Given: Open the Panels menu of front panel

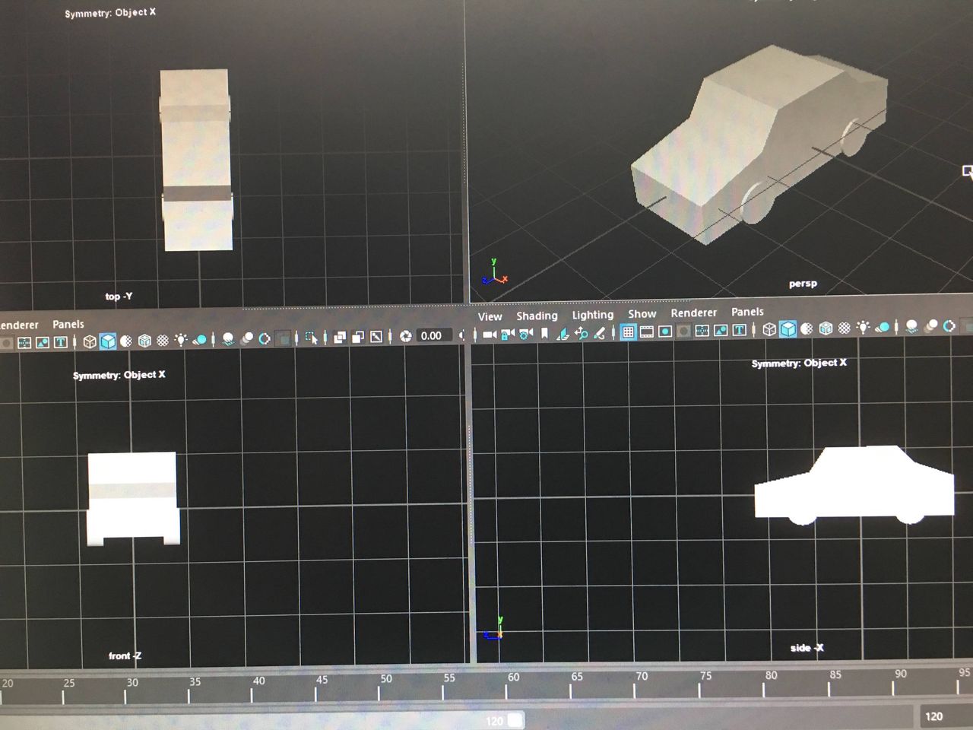Looking at the screenshot, I should pos(68,324).
